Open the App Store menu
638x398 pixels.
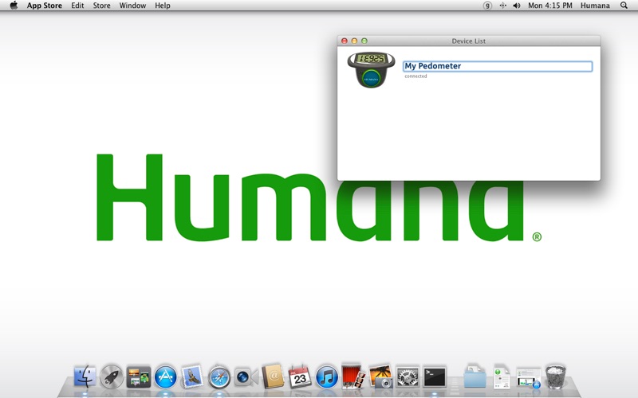pyautogui.click(x=45, y=6)
